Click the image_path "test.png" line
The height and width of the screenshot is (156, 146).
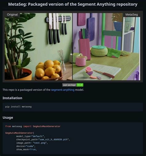[32, 143]
